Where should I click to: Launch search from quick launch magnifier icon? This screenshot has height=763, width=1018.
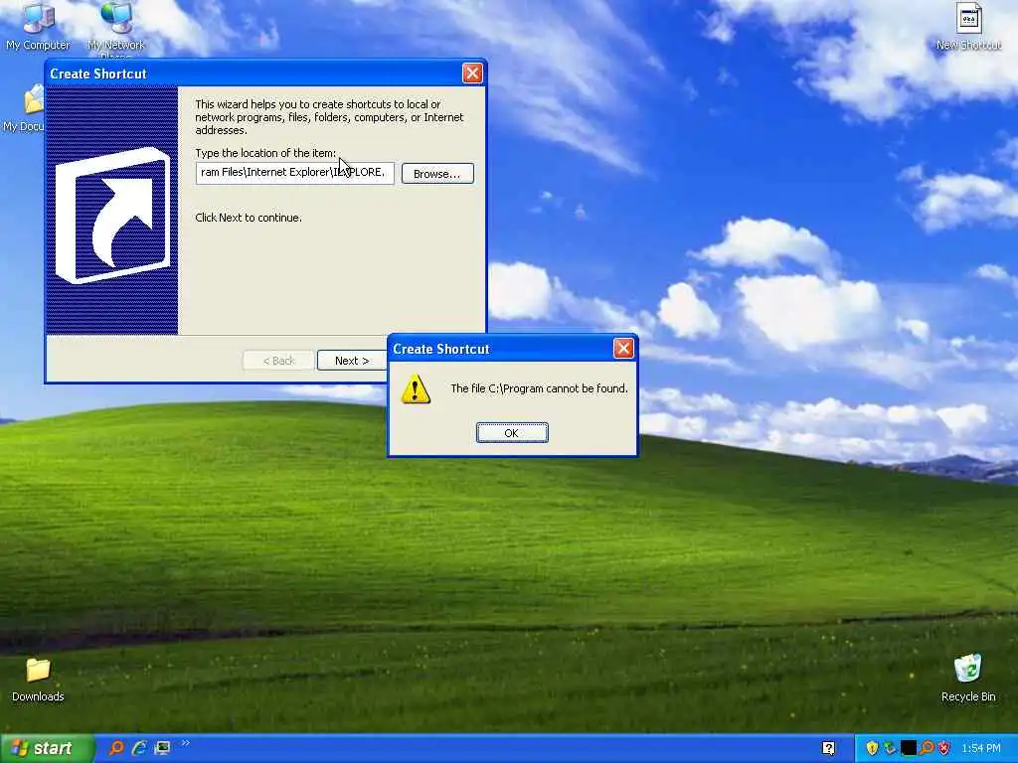(x=116, y=748)
